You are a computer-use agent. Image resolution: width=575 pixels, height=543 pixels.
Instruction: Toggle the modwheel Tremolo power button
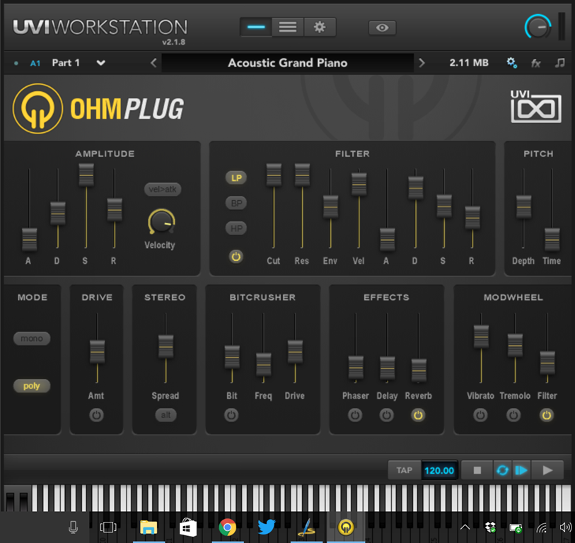(513, 415)
